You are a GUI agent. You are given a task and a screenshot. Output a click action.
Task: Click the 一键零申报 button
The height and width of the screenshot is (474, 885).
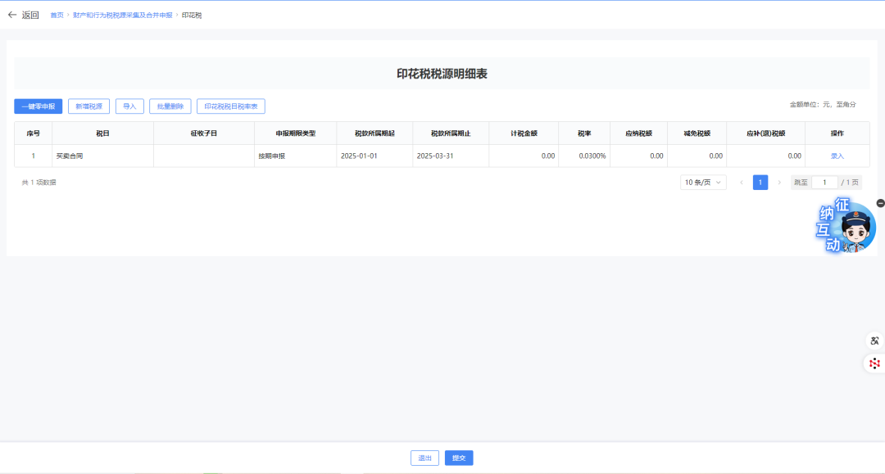click(x=36, y=106)
